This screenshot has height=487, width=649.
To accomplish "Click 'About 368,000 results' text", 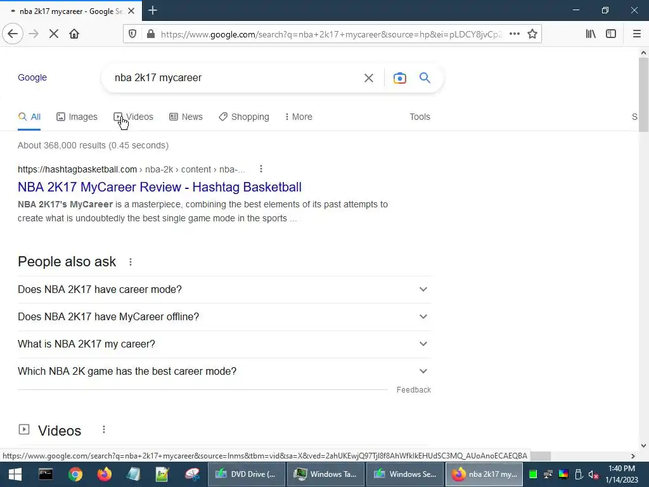I will click(x=93, y=145).
